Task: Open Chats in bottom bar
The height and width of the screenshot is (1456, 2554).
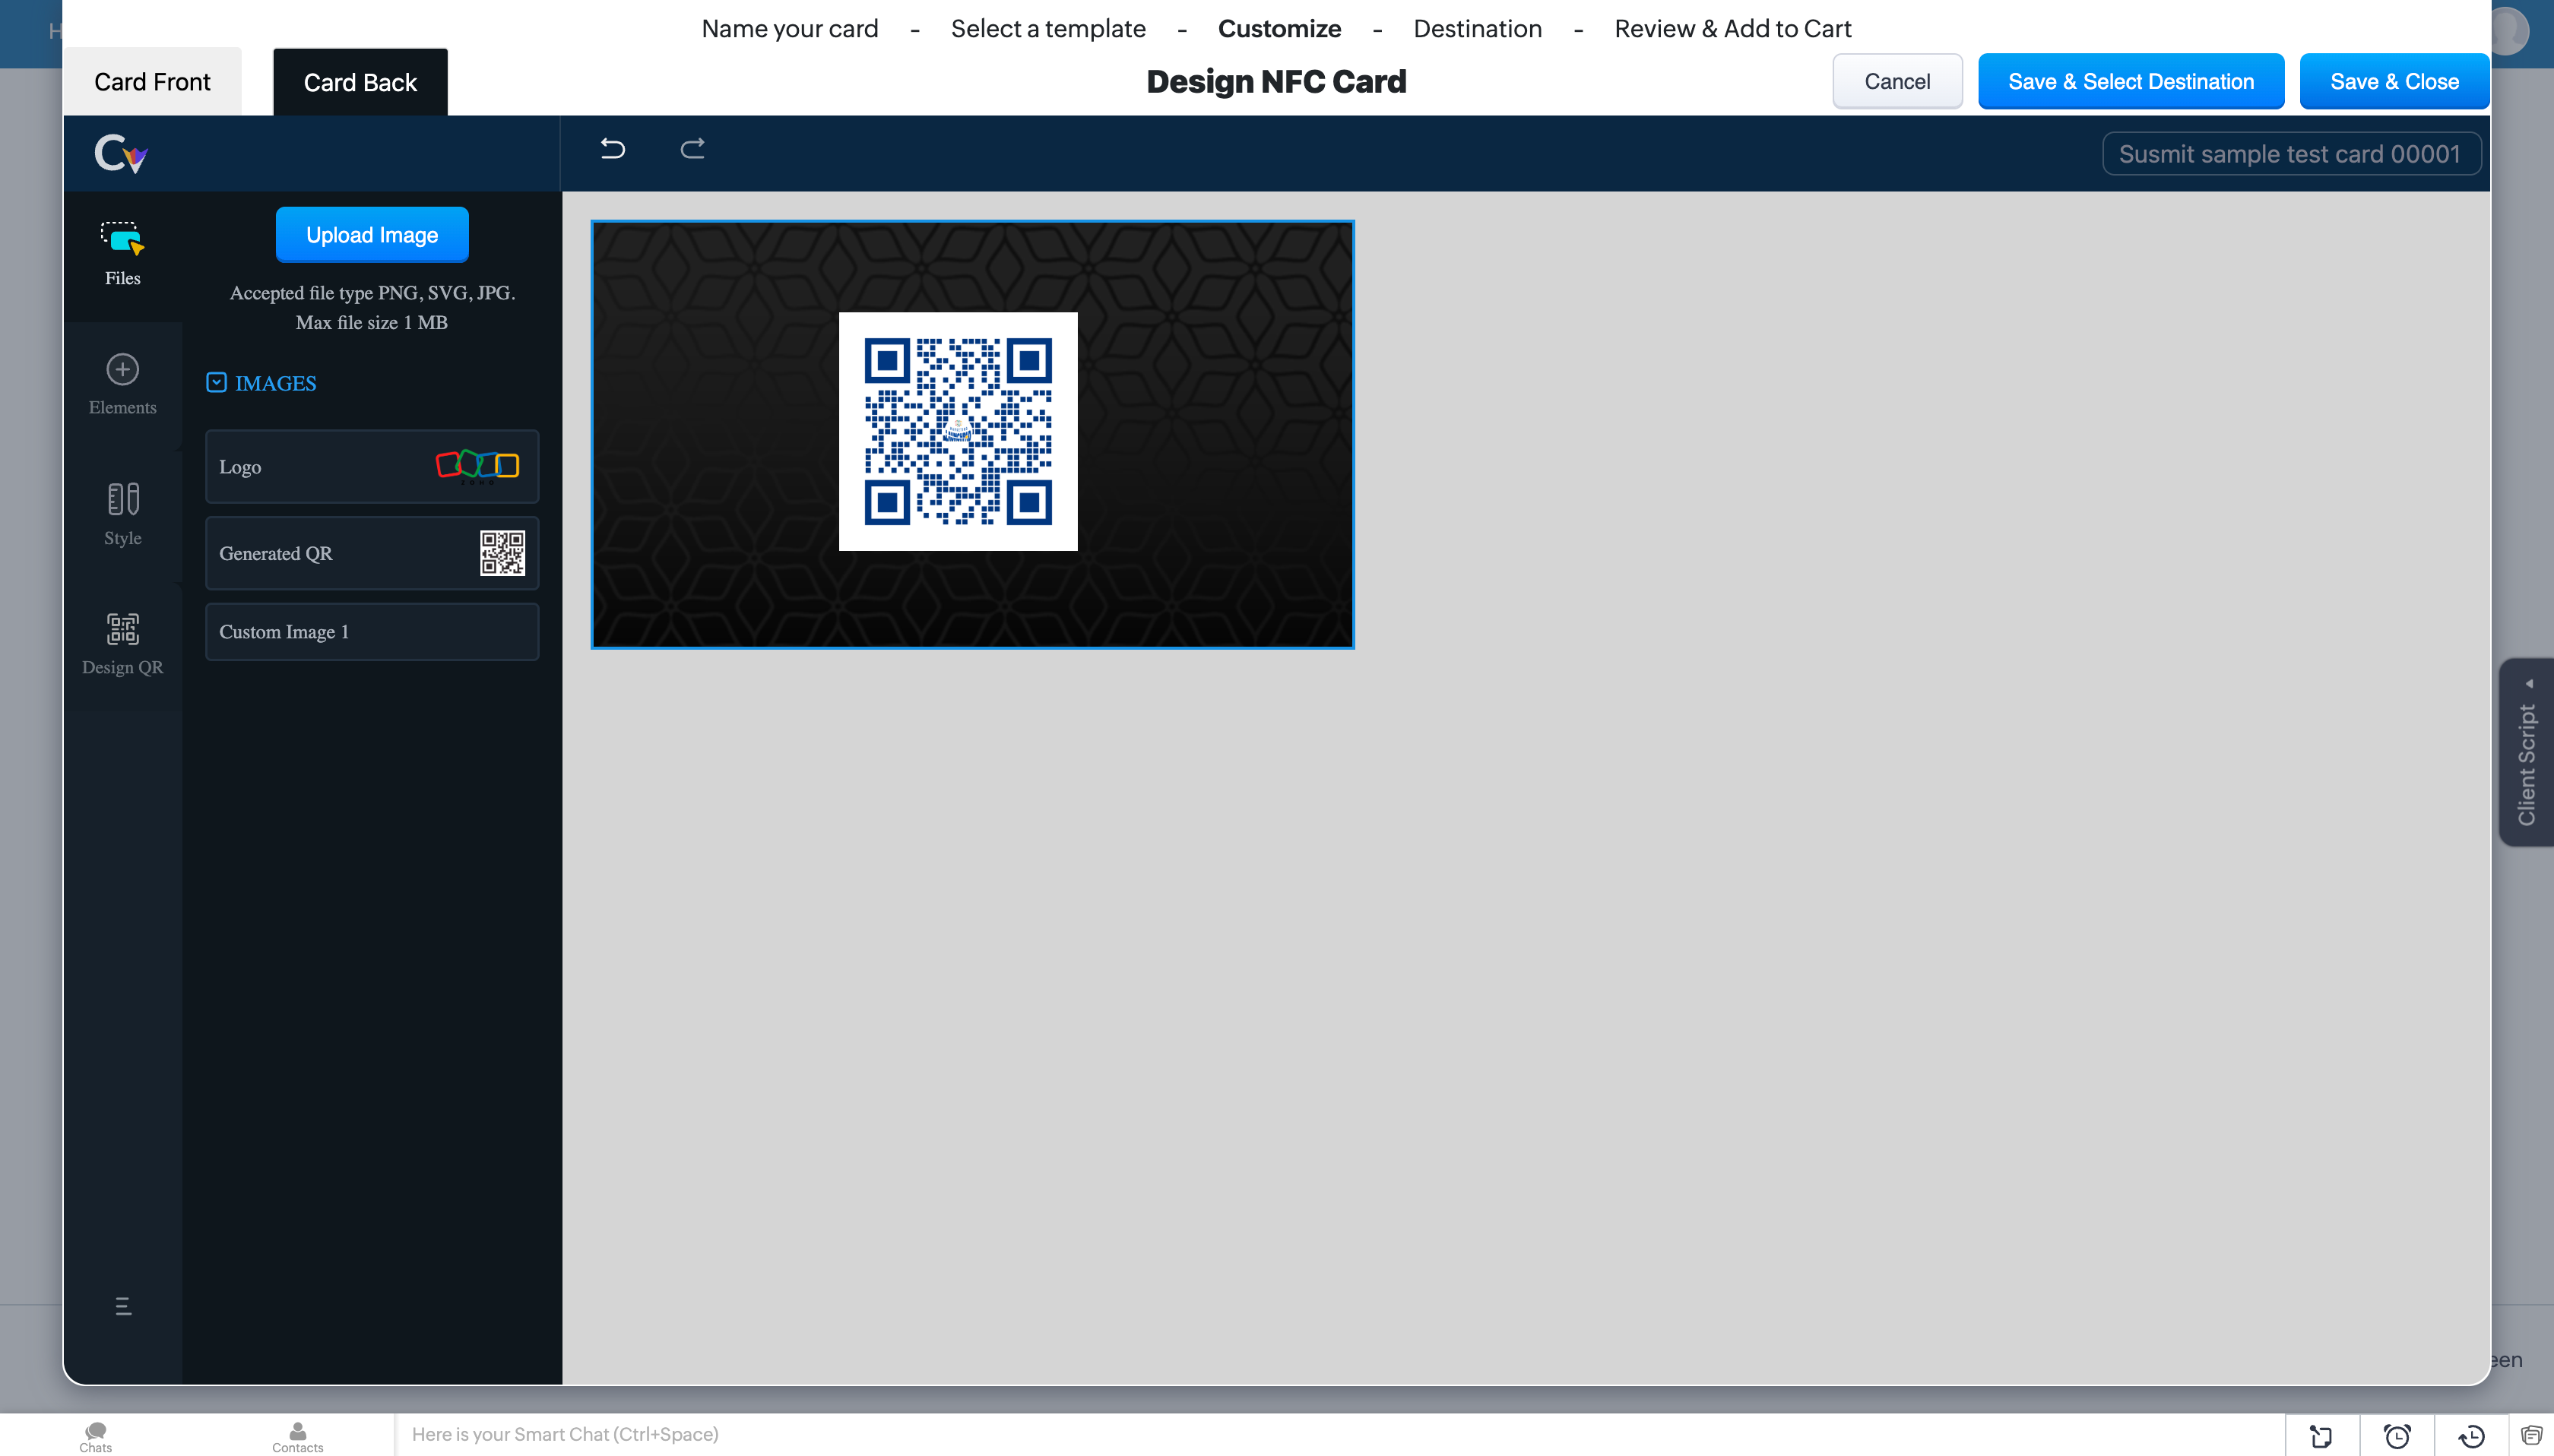Action: (96, 1436)
